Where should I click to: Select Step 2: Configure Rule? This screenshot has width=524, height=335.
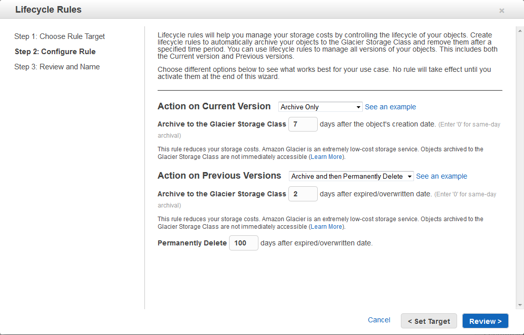coord(55,52)
